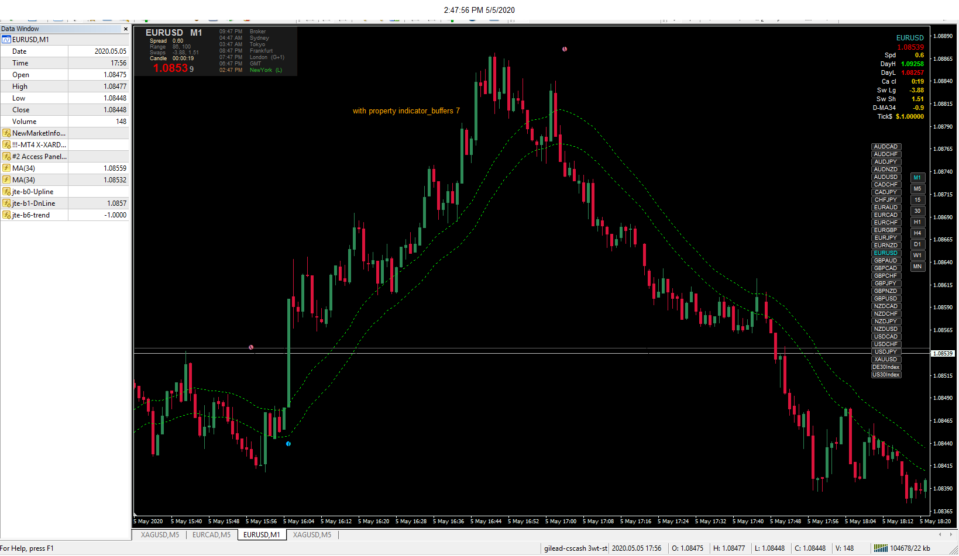Select the #2 Access Panel indicator icon
The width and height of the screenshot is (959, 556).
point(6,157)
